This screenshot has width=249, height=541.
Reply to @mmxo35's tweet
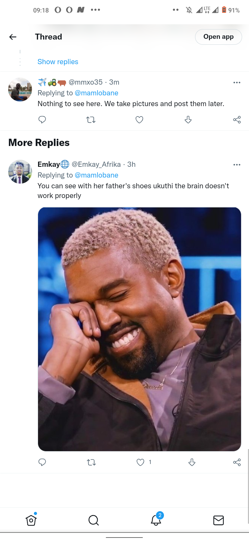click(x=42, y=120)
